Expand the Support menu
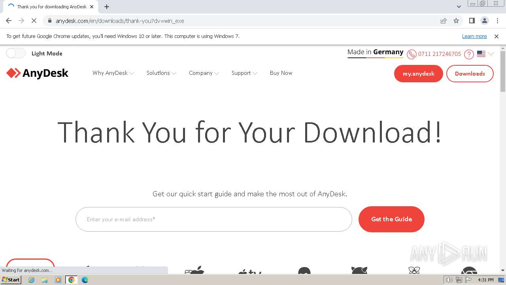 pos(244,73)
